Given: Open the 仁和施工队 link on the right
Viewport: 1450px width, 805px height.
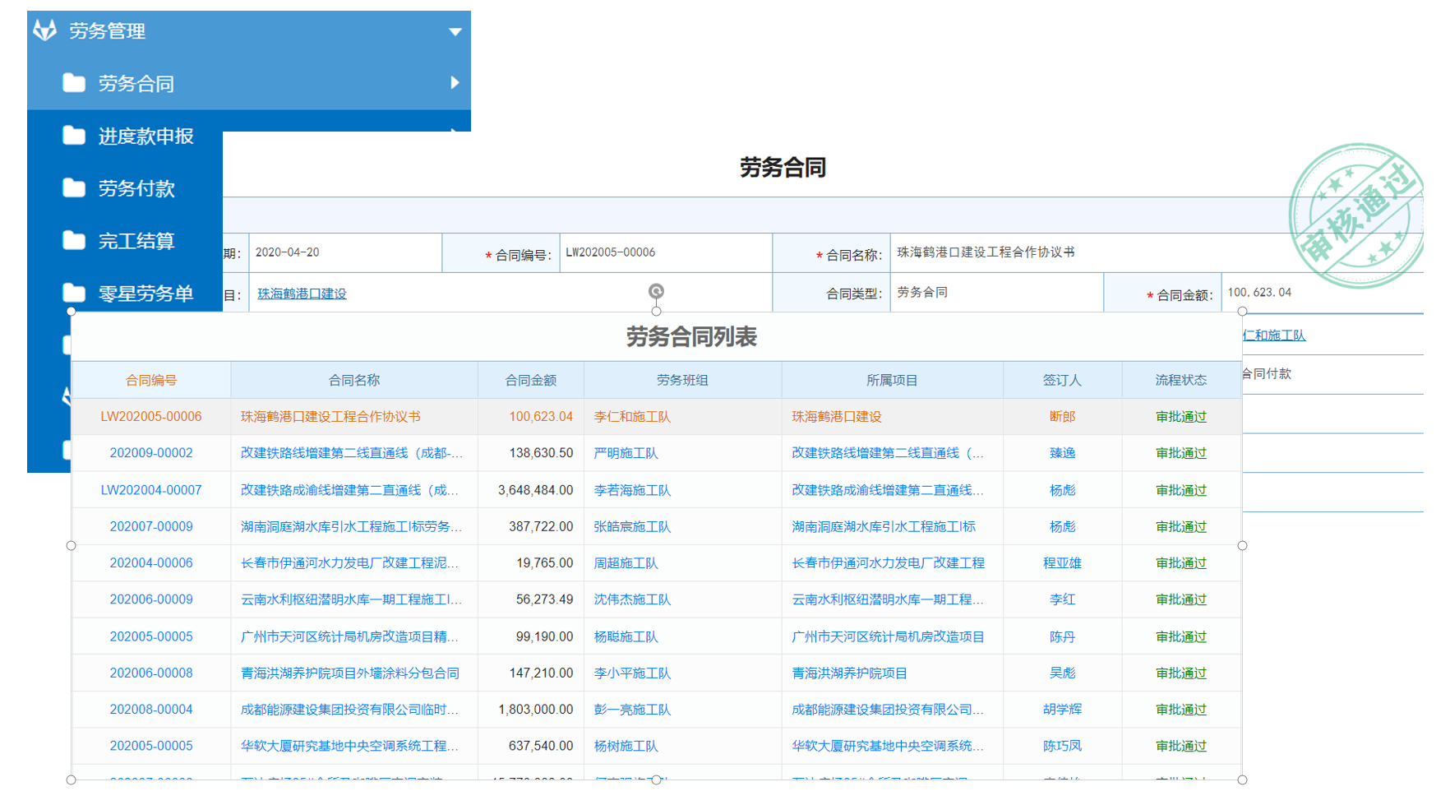Looking at the screenshot, I should click(x=1273, y=335).
